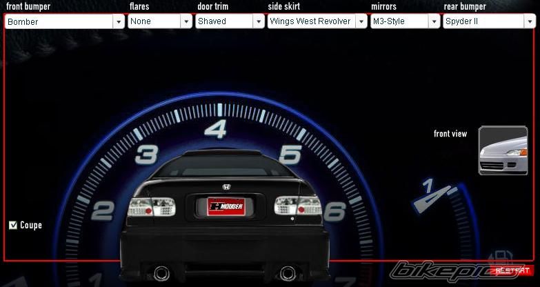Viewport: 540px width, 287px height.
Task: Uncheck the Coupe checkbox
Action: 13,226
